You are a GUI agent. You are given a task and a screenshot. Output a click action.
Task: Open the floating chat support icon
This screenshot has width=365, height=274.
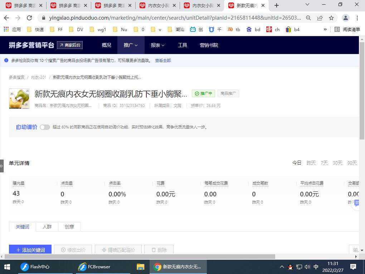[356, 203]
